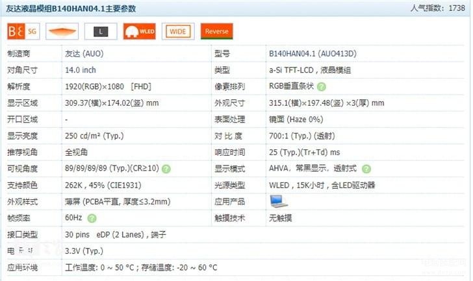Image resolution: width=473 pixels, height=281 pixels.
Task: Click the 制造商 row label
Action: (x=19, y=54)
